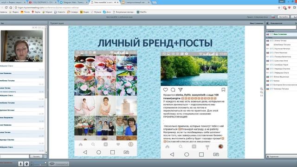Go to the browser home page
The height and width of the screenshot is (167, 297).
(x=11, y=7)
